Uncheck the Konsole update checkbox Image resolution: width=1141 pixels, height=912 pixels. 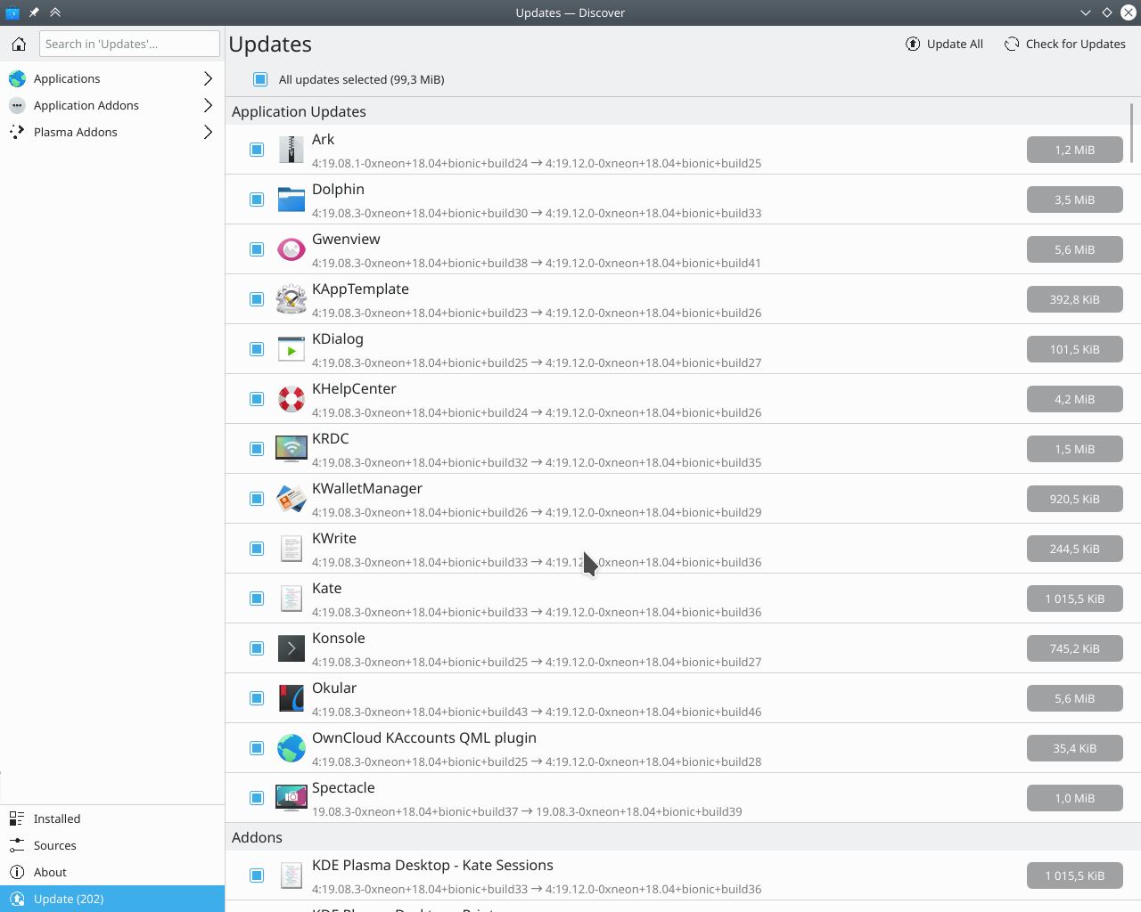(x=257, y=648)
